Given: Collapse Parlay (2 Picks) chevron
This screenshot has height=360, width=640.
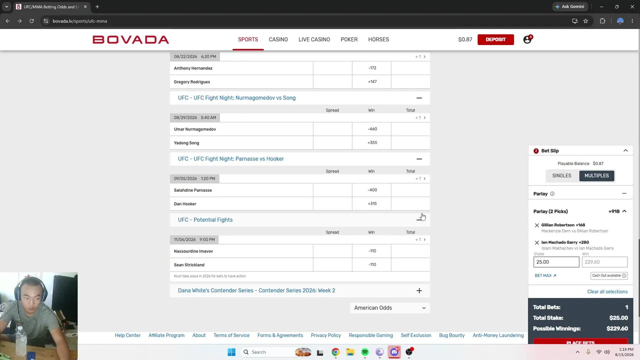Looking at the screenshot, I should (x=624, y=211).
